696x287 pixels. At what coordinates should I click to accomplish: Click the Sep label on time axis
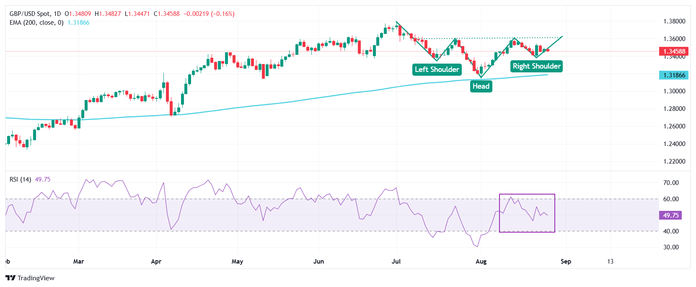coord(566,261)
